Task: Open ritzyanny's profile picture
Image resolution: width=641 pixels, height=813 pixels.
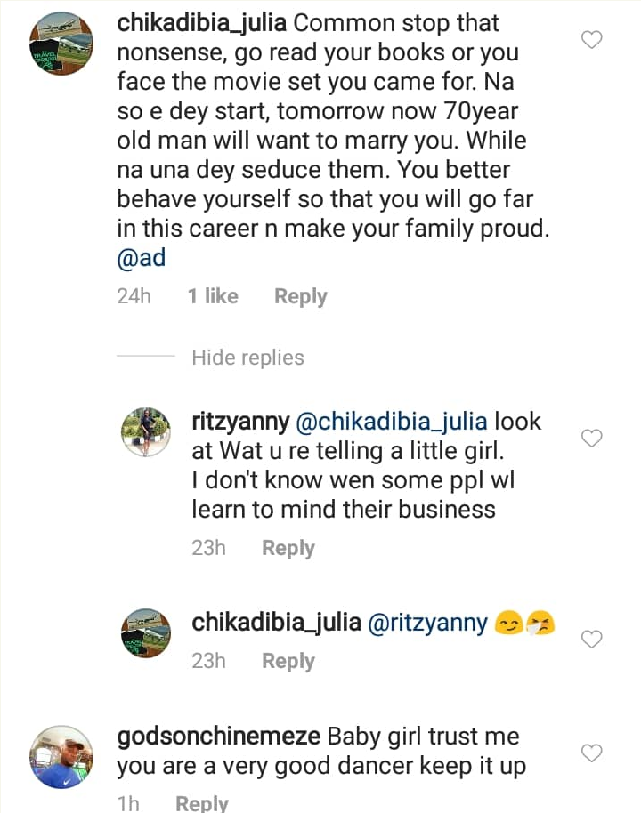Action: (x=145, y=431)
